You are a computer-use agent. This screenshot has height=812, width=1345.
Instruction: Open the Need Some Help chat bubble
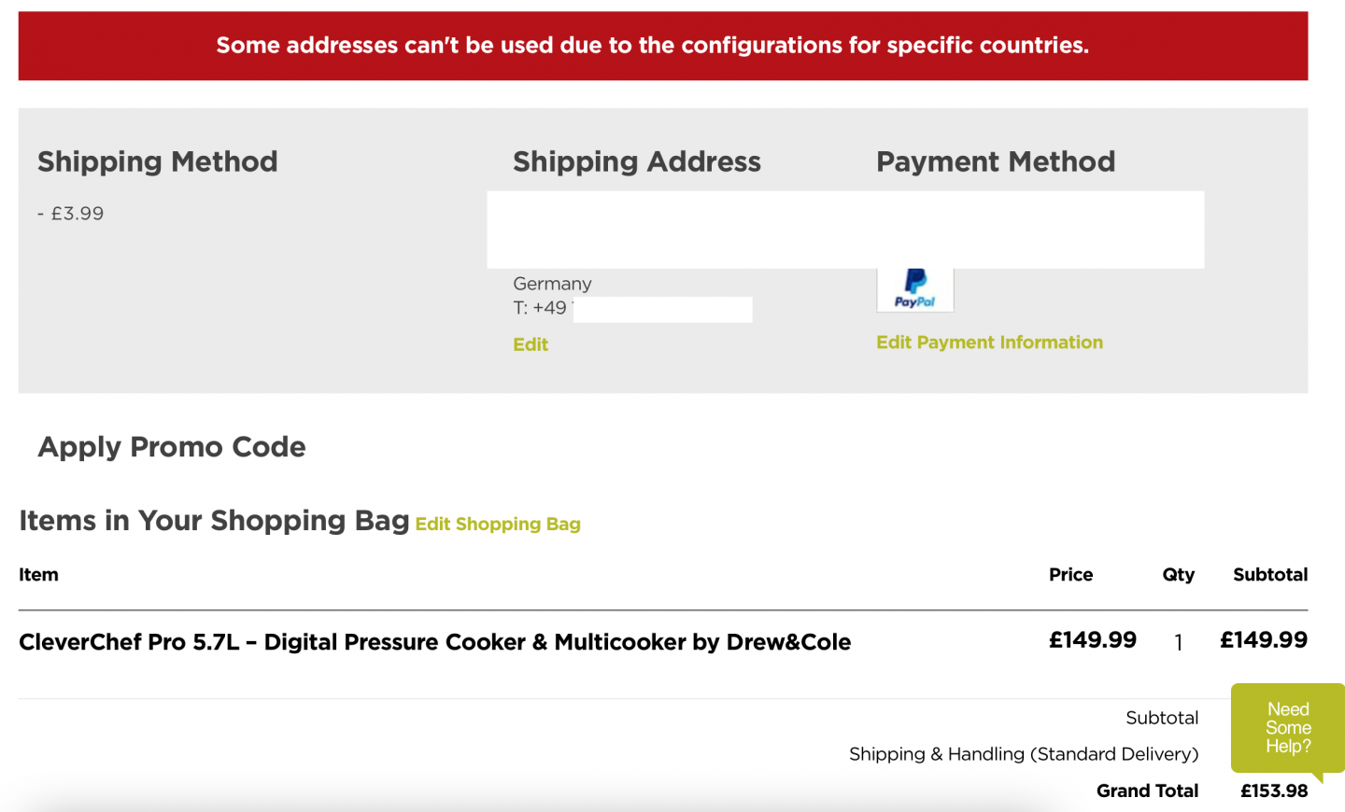[x=1287, y=728]
